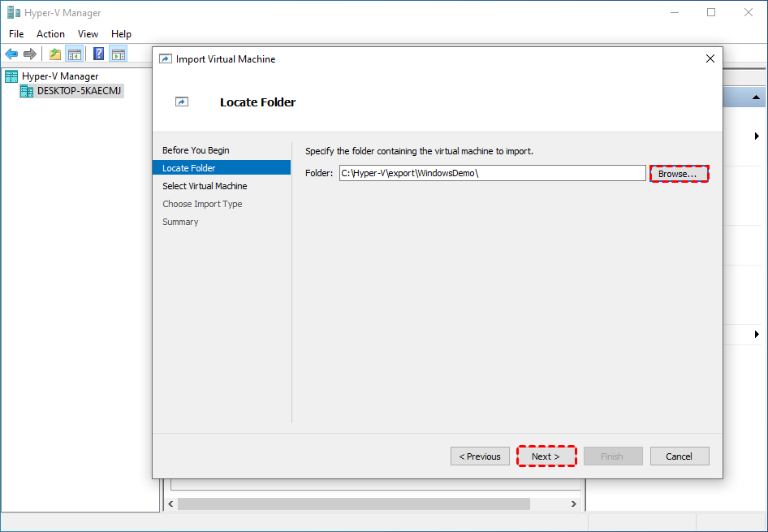Click the Import Virtual Machine dialog title icon
The width and height of the screenshot is (768, 532).
[x=166, y=58]
